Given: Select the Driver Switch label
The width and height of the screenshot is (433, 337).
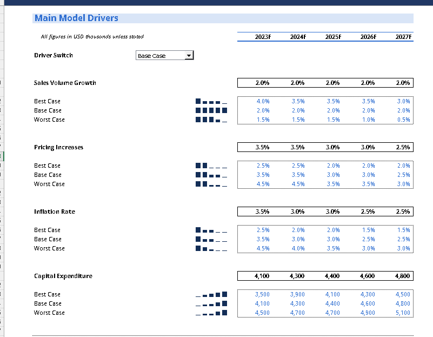Looking at the screenshot, I should [x=54, y=55].
